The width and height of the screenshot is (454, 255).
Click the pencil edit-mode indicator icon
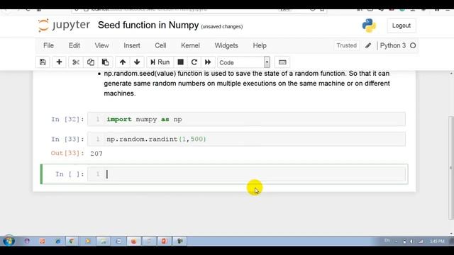[x=368, y=45]
